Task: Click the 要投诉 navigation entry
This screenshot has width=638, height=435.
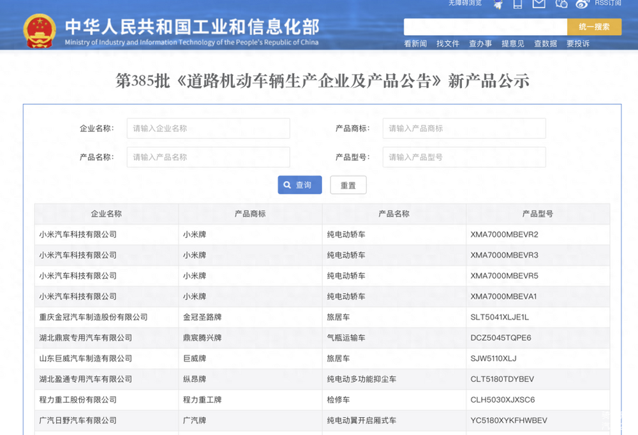Action: pos(578,43)
